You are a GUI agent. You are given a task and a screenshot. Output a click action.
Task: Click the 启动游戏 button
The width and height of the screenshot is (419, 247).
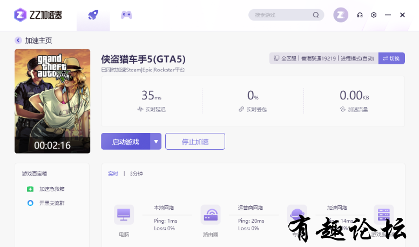(126, 141)
